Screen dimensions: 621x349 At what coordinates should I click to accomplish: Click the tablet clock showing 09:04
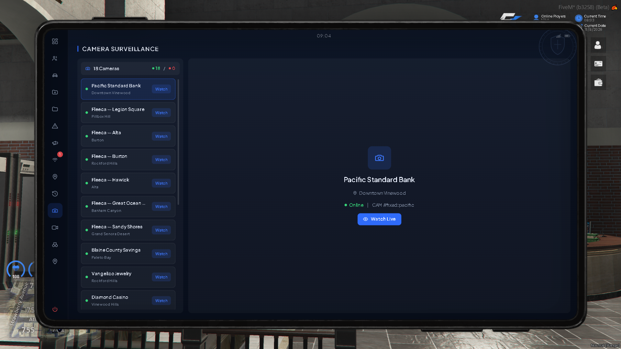click(324, 36)
